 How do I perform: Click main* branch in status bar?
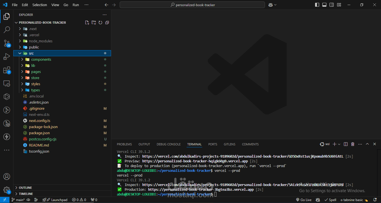coord(18,200)
